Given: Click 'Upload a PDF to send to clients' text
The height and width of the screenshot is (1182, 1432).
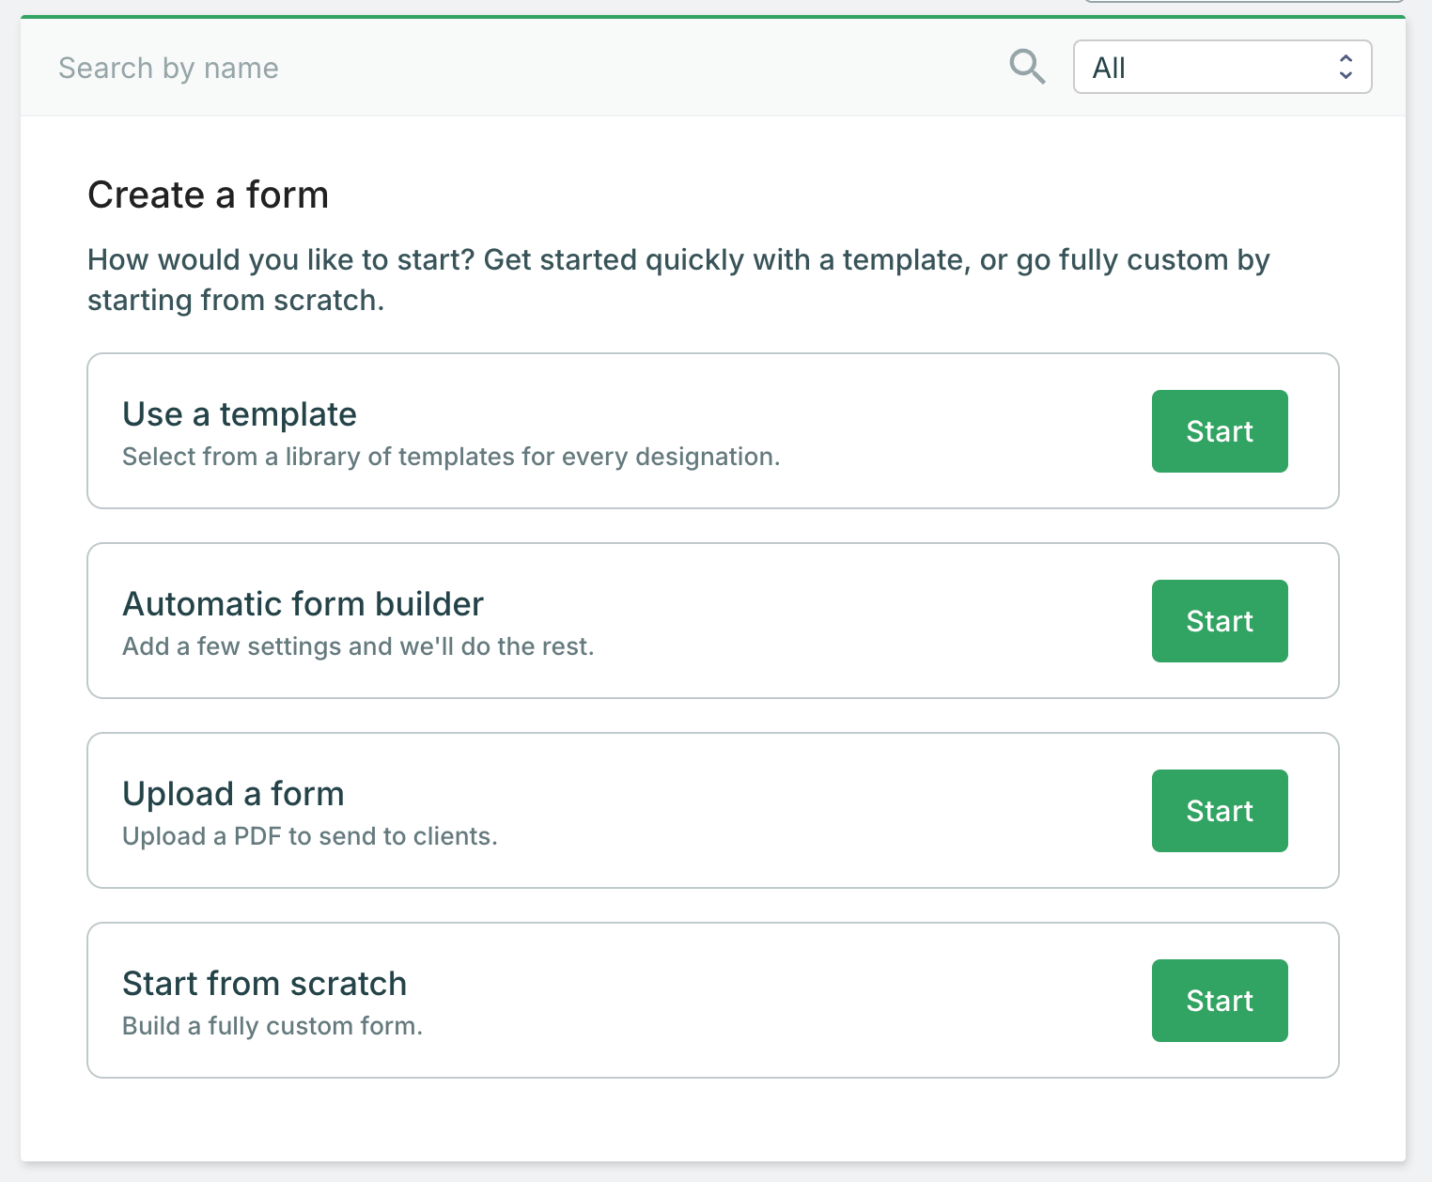Looking at the screenshot, I should click(x=310, y=836).
